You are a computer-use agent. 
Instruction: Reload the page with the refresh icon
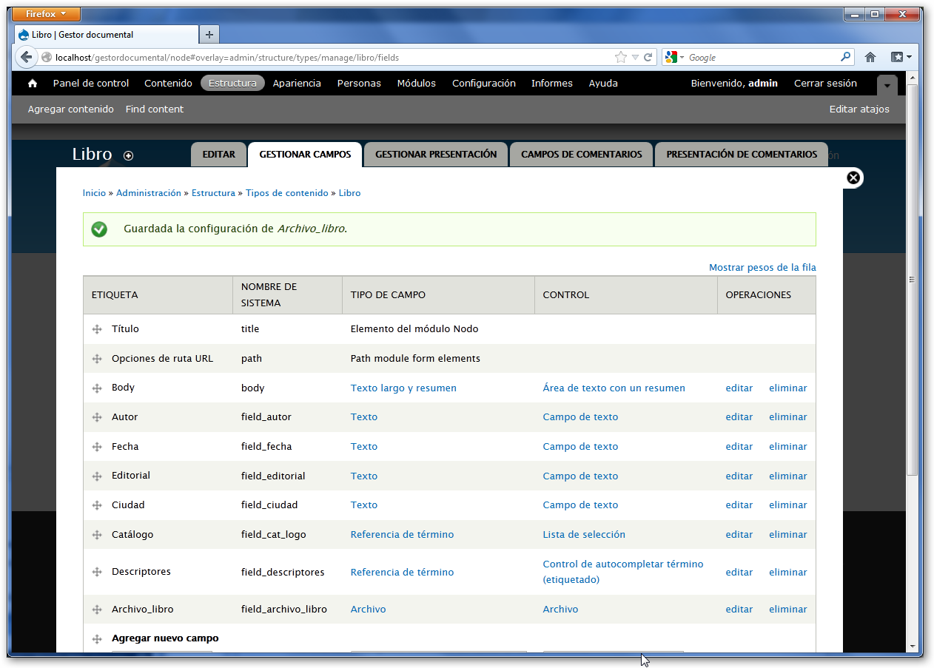(x=648, y=58)
